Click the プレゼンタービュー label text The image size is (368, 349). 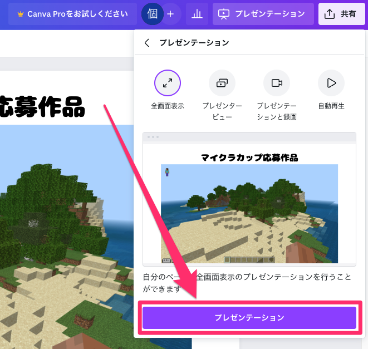point(222,111)
